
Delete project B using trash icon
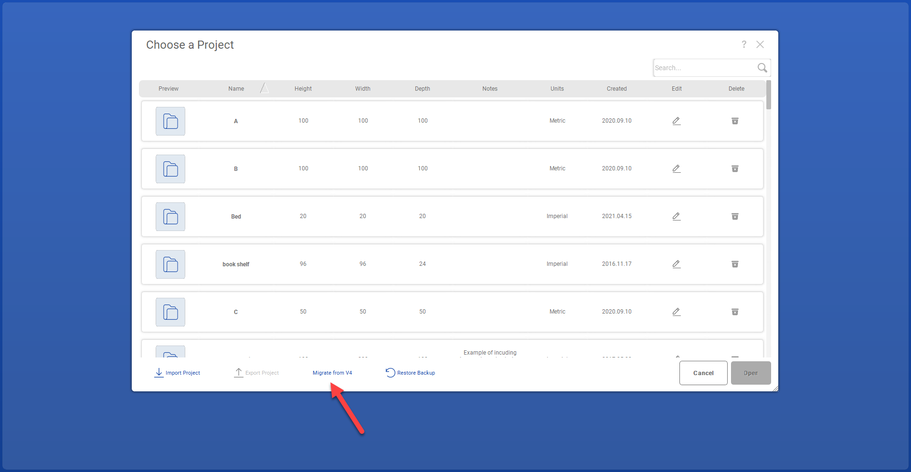[735, 168]
